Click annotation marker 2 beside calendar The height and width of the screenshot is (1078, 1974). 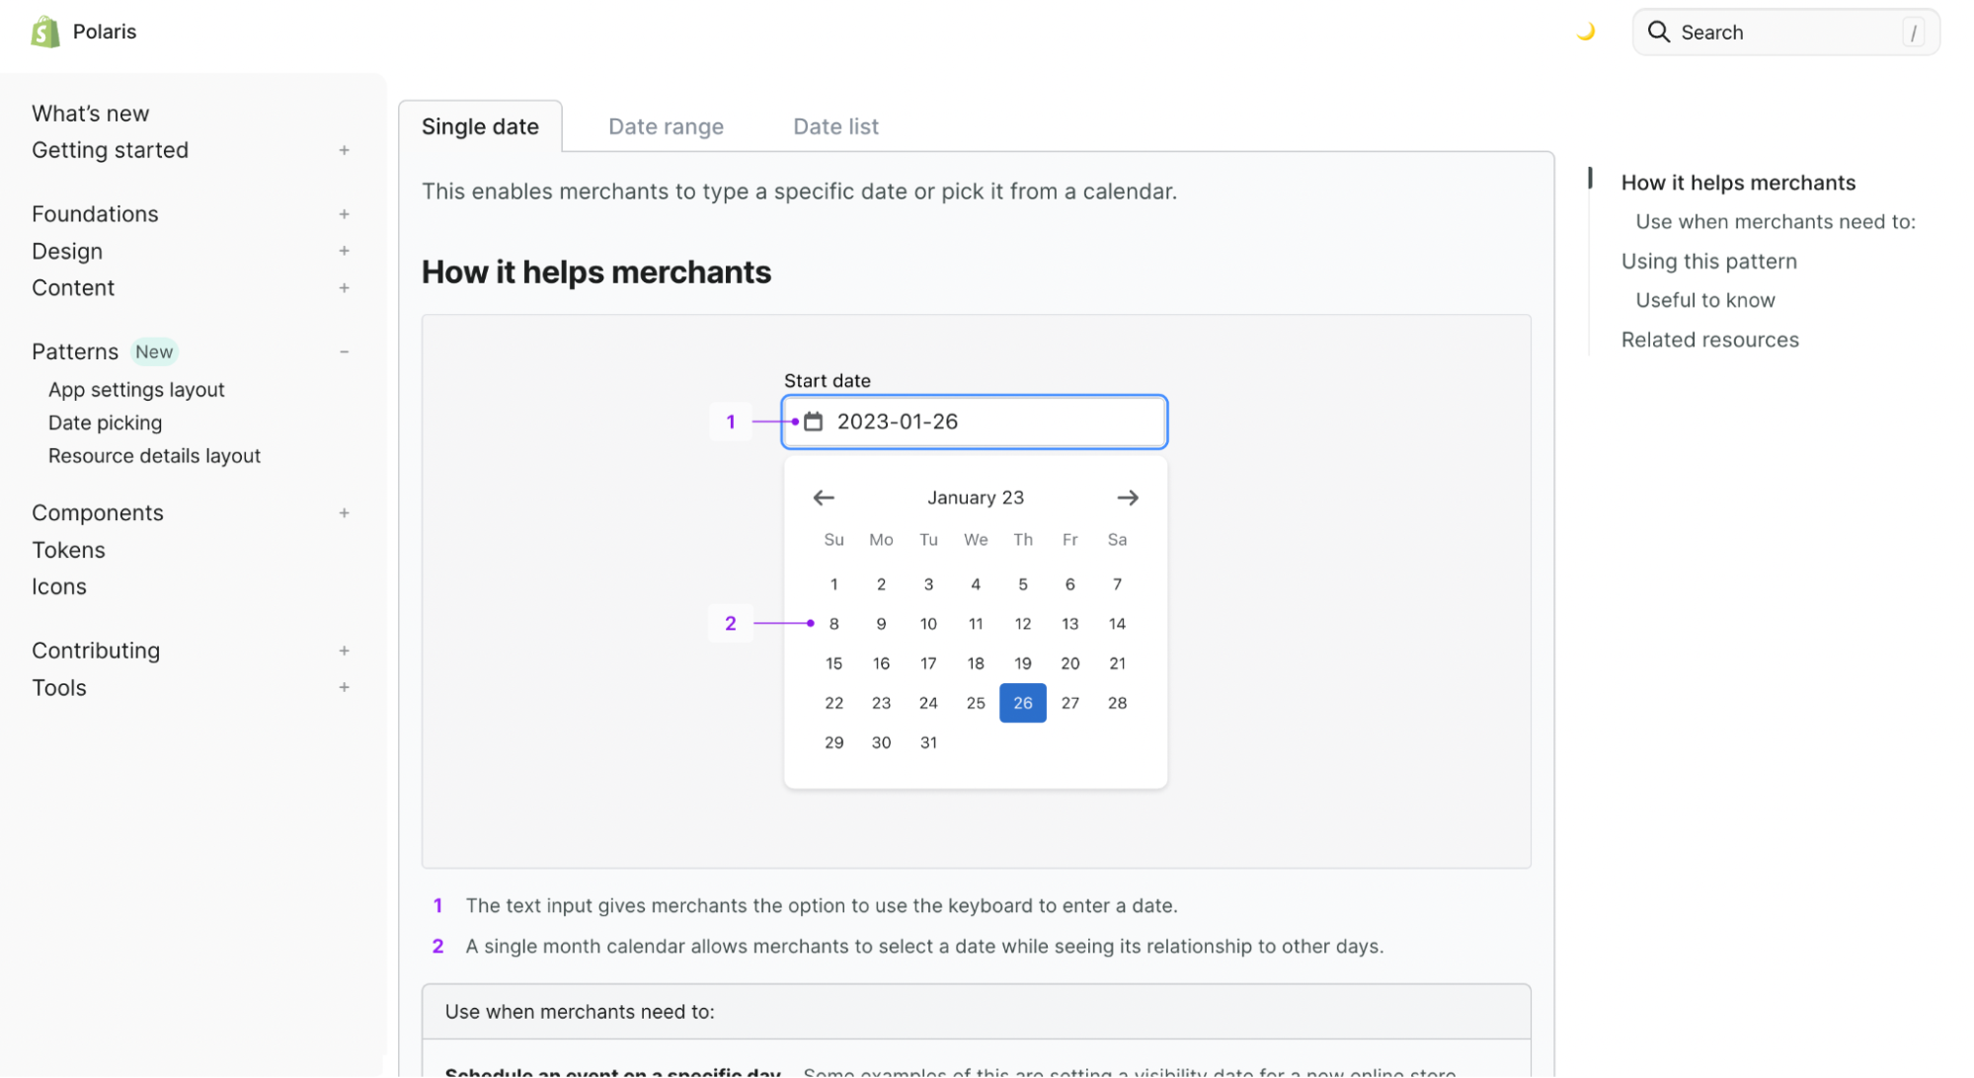click(x=731, y=623)
